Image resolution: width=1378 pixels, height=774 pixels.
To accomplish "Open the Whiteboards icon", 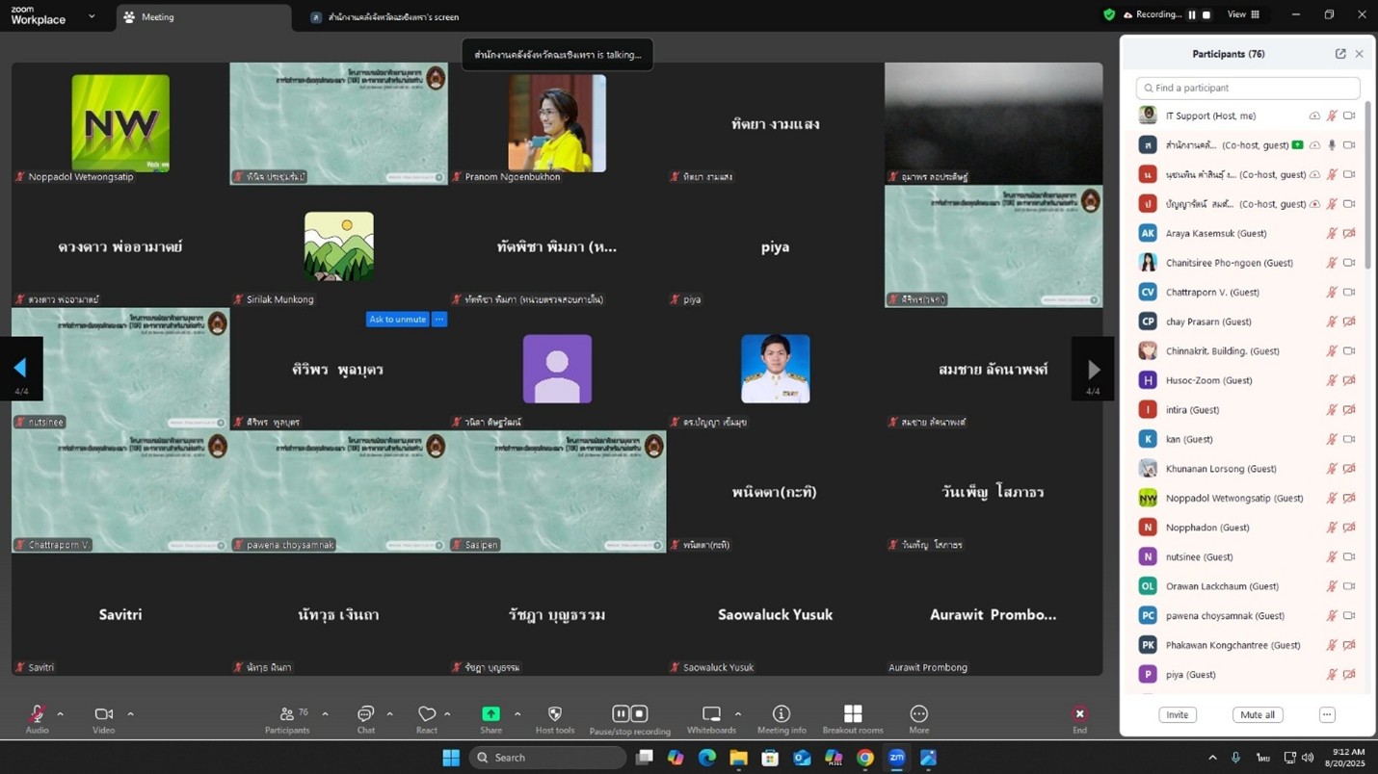I will pyautogui.click(x=711, y=714).
